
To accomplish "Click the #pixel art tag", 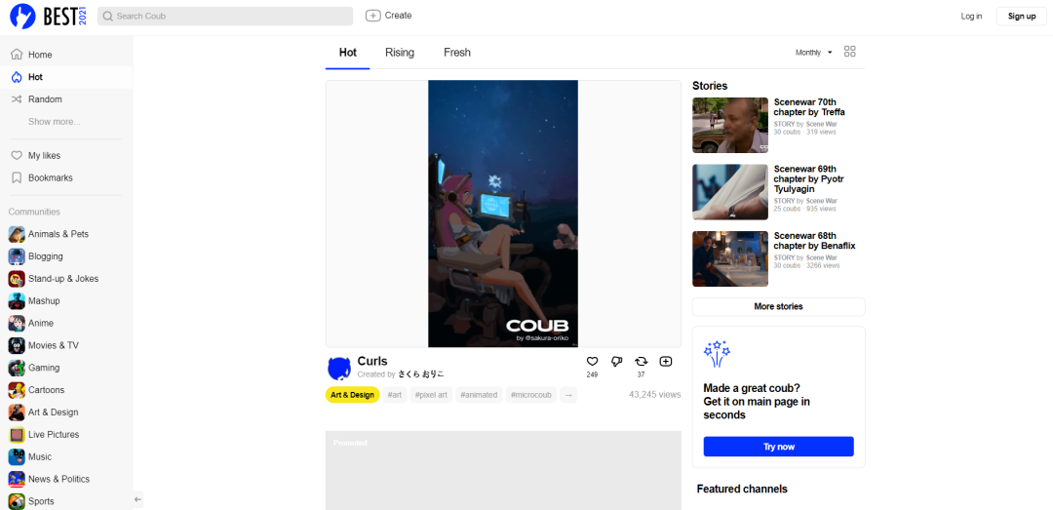I will click(431, 395).
